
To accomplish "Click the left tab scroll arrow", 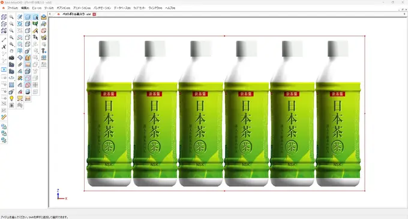I will 50,14.
